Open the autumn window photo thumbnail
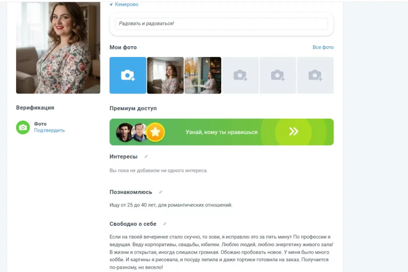The height and width of the screenshot is (272, 408). pos(203,75)
